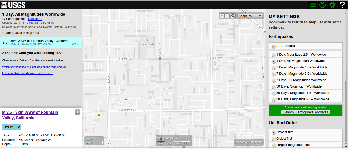
Task: Click Search Earthquake Archives button
Action: pos(306,112)
